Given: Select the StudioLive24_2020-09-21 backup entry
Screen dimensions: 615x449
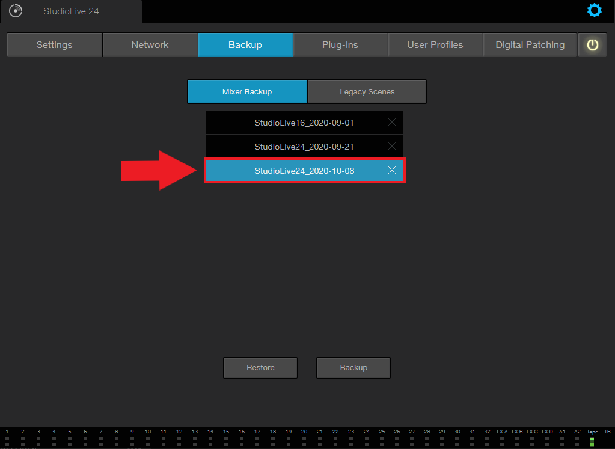Looking at the screenshot, I should 304,147.
